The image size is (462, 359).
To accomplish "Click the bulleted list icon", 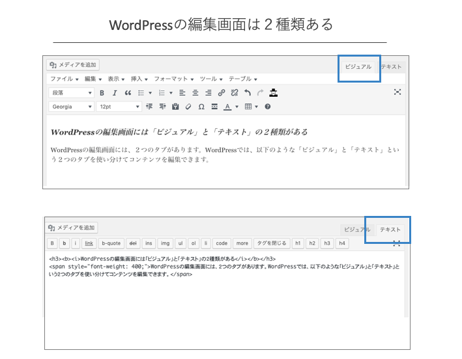I will (141, 93).
